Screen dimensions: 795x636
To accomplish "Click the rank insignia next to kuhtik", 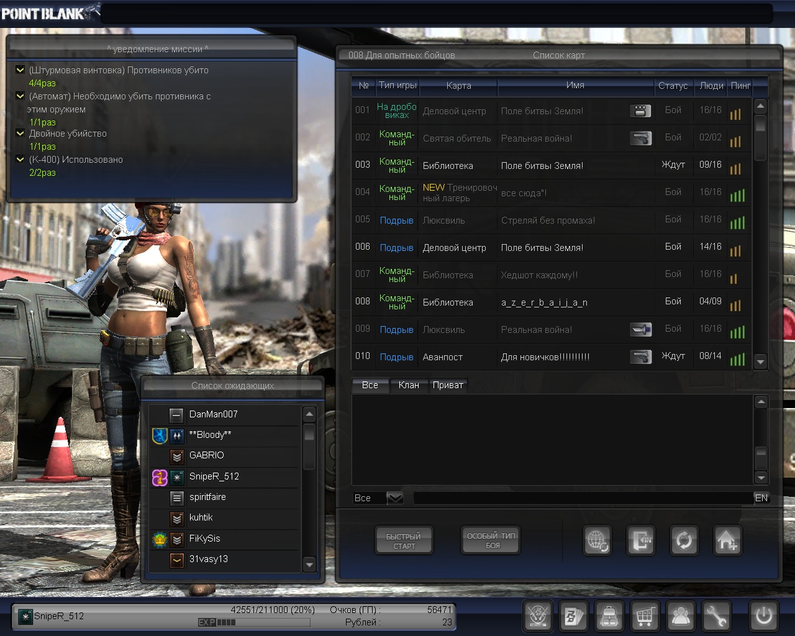I will pyautogui.click(x=177, y=518).
